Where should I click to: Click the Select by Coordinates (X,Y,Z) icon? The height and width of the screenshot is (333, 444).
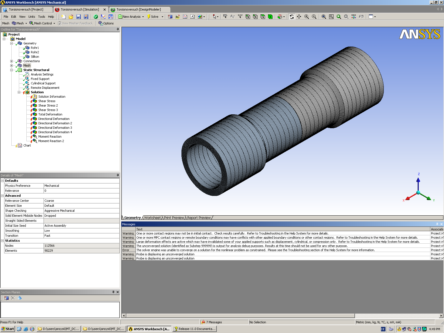(240, 17)
